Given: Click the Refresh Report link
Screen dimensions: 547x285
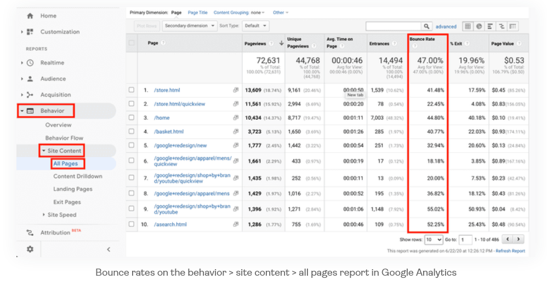Looking at the screenshot, I should tap(510, 251).
